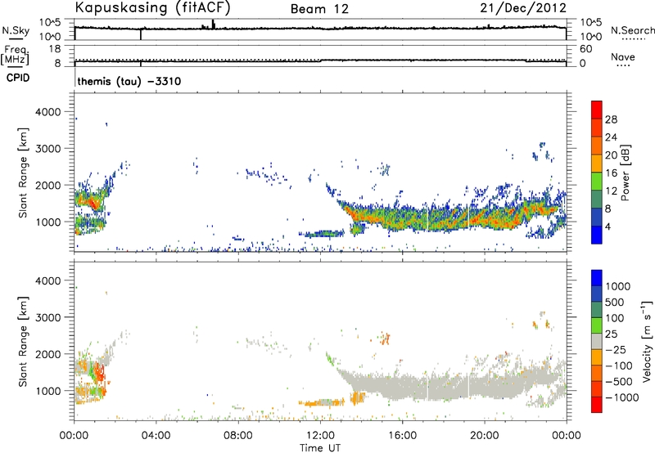Viewport: 655px width, 453px height.
Task: Click the Freq. [MHz] label
Action: [15, 56]
